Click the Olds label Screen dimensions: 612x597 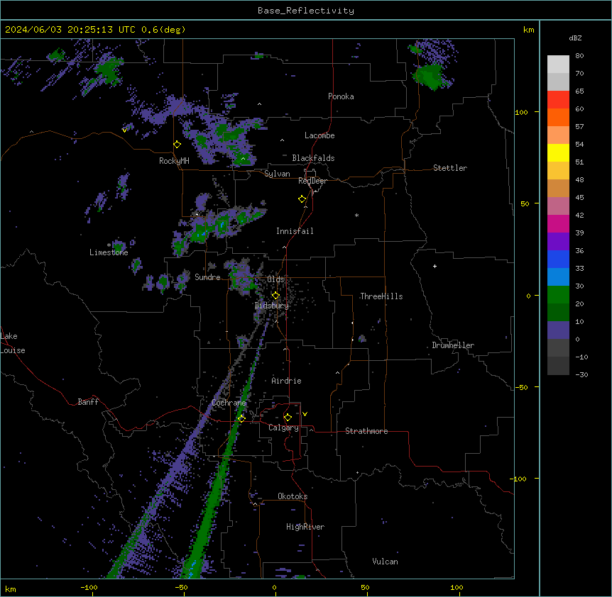[x=275, y=279]
